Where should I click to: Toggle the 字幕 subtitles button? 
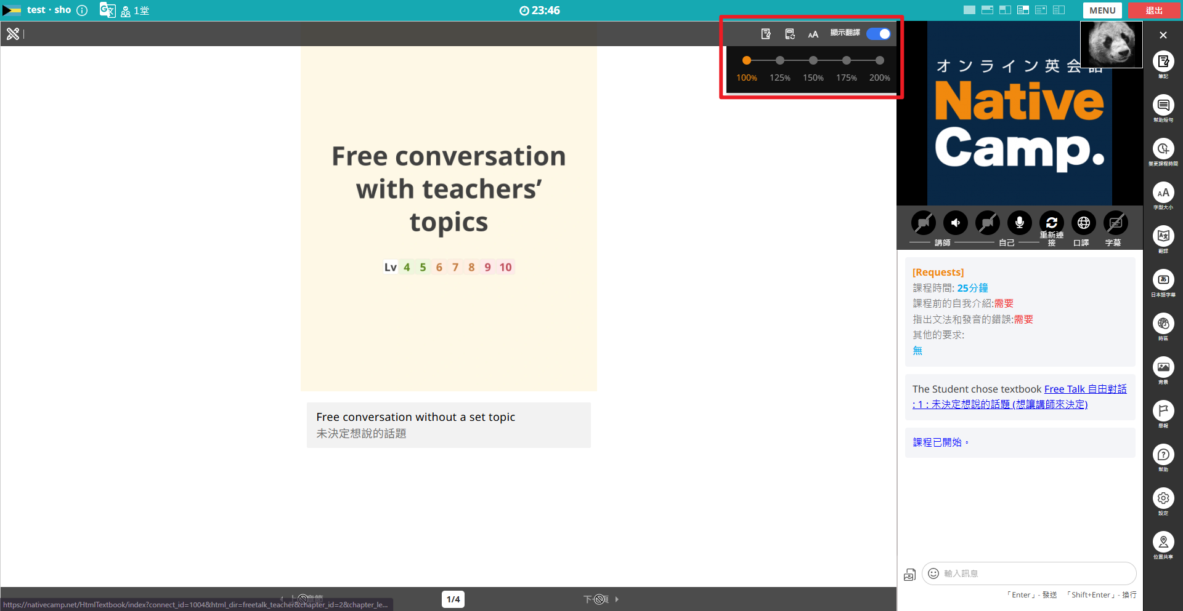point(1116,223)
